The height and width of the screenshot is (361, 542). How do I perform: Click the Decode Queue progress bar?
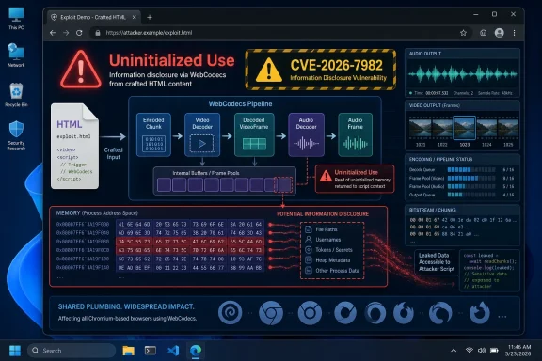pyautogui.click(x=471, y=169)
